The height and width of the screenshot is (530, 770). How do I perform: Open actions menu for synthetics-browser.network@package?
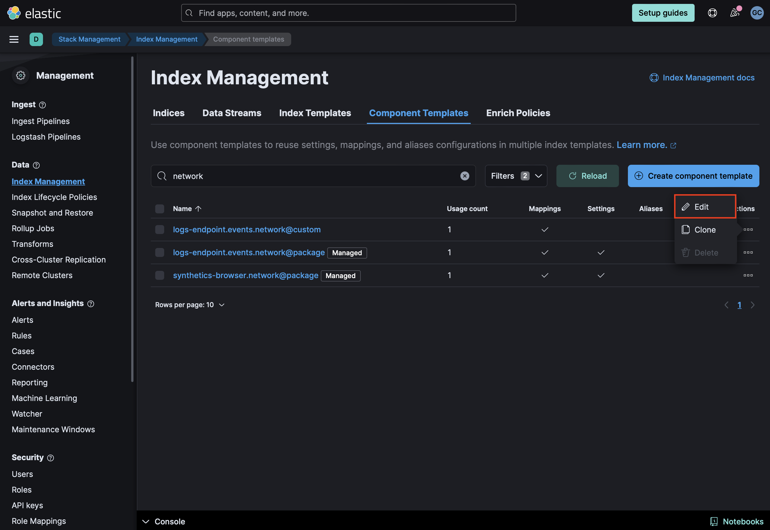point(748,275)
